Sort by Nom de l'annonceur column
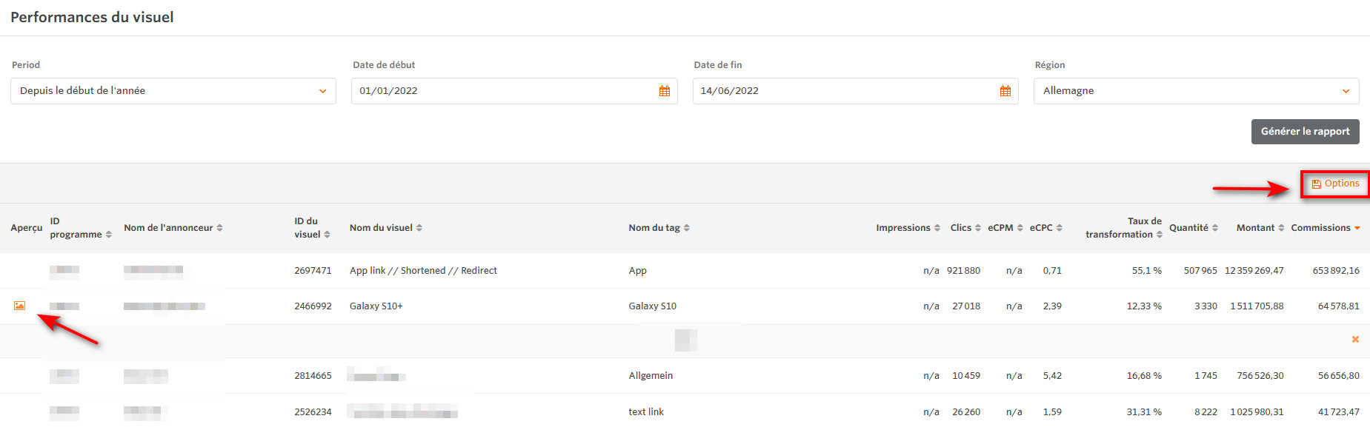Viewport: 1370px width, 427px height. [x=173, y=228]
